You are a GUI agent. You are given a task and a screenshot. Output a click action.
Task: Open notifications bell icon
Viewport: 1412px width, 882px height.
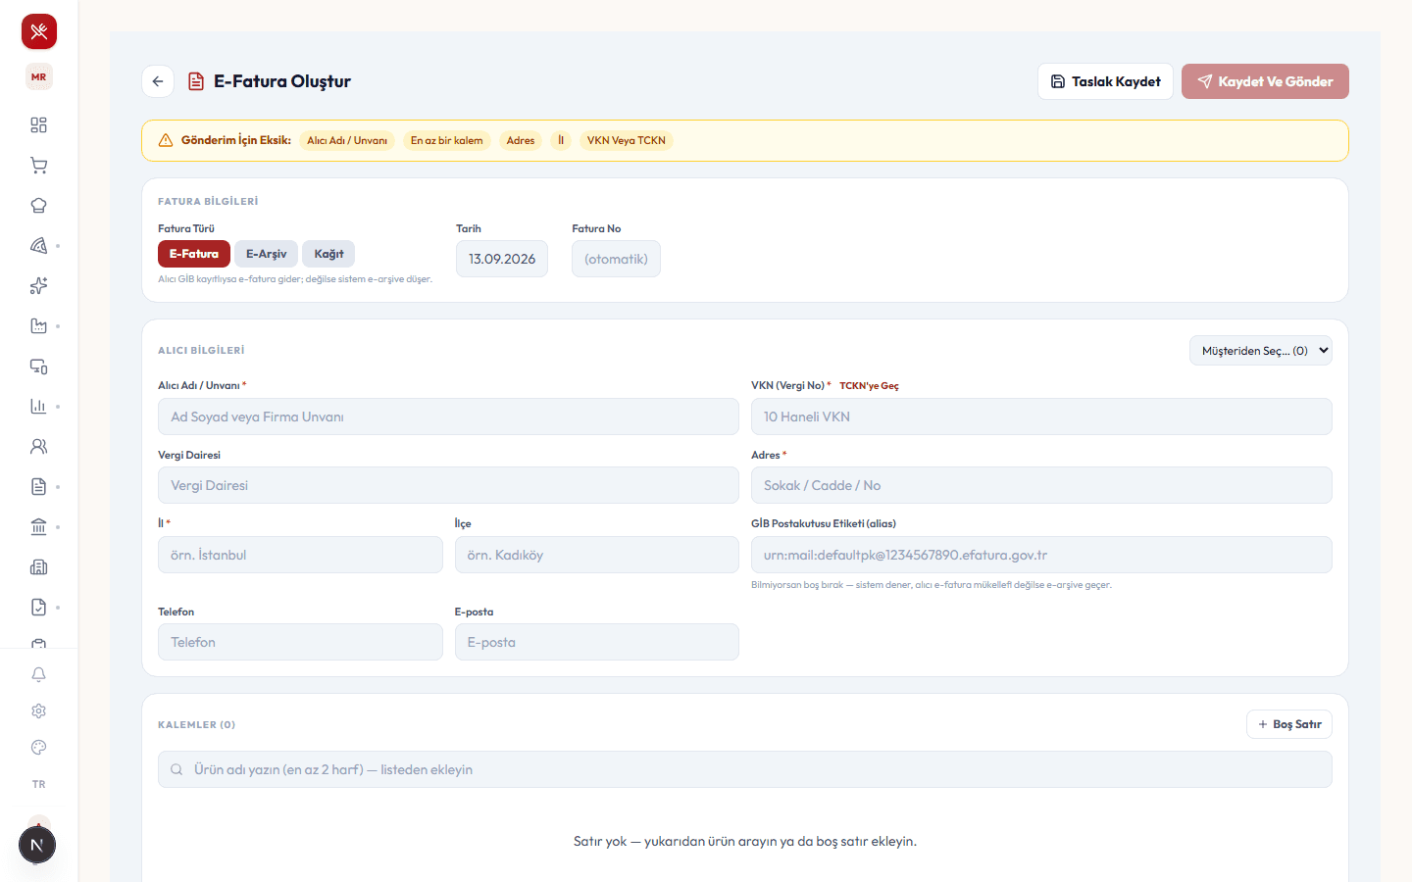(x=39, y=675)
